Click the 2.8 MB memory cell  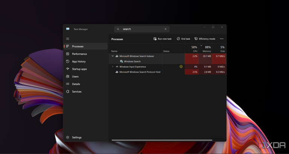click(x=205, y=72)
